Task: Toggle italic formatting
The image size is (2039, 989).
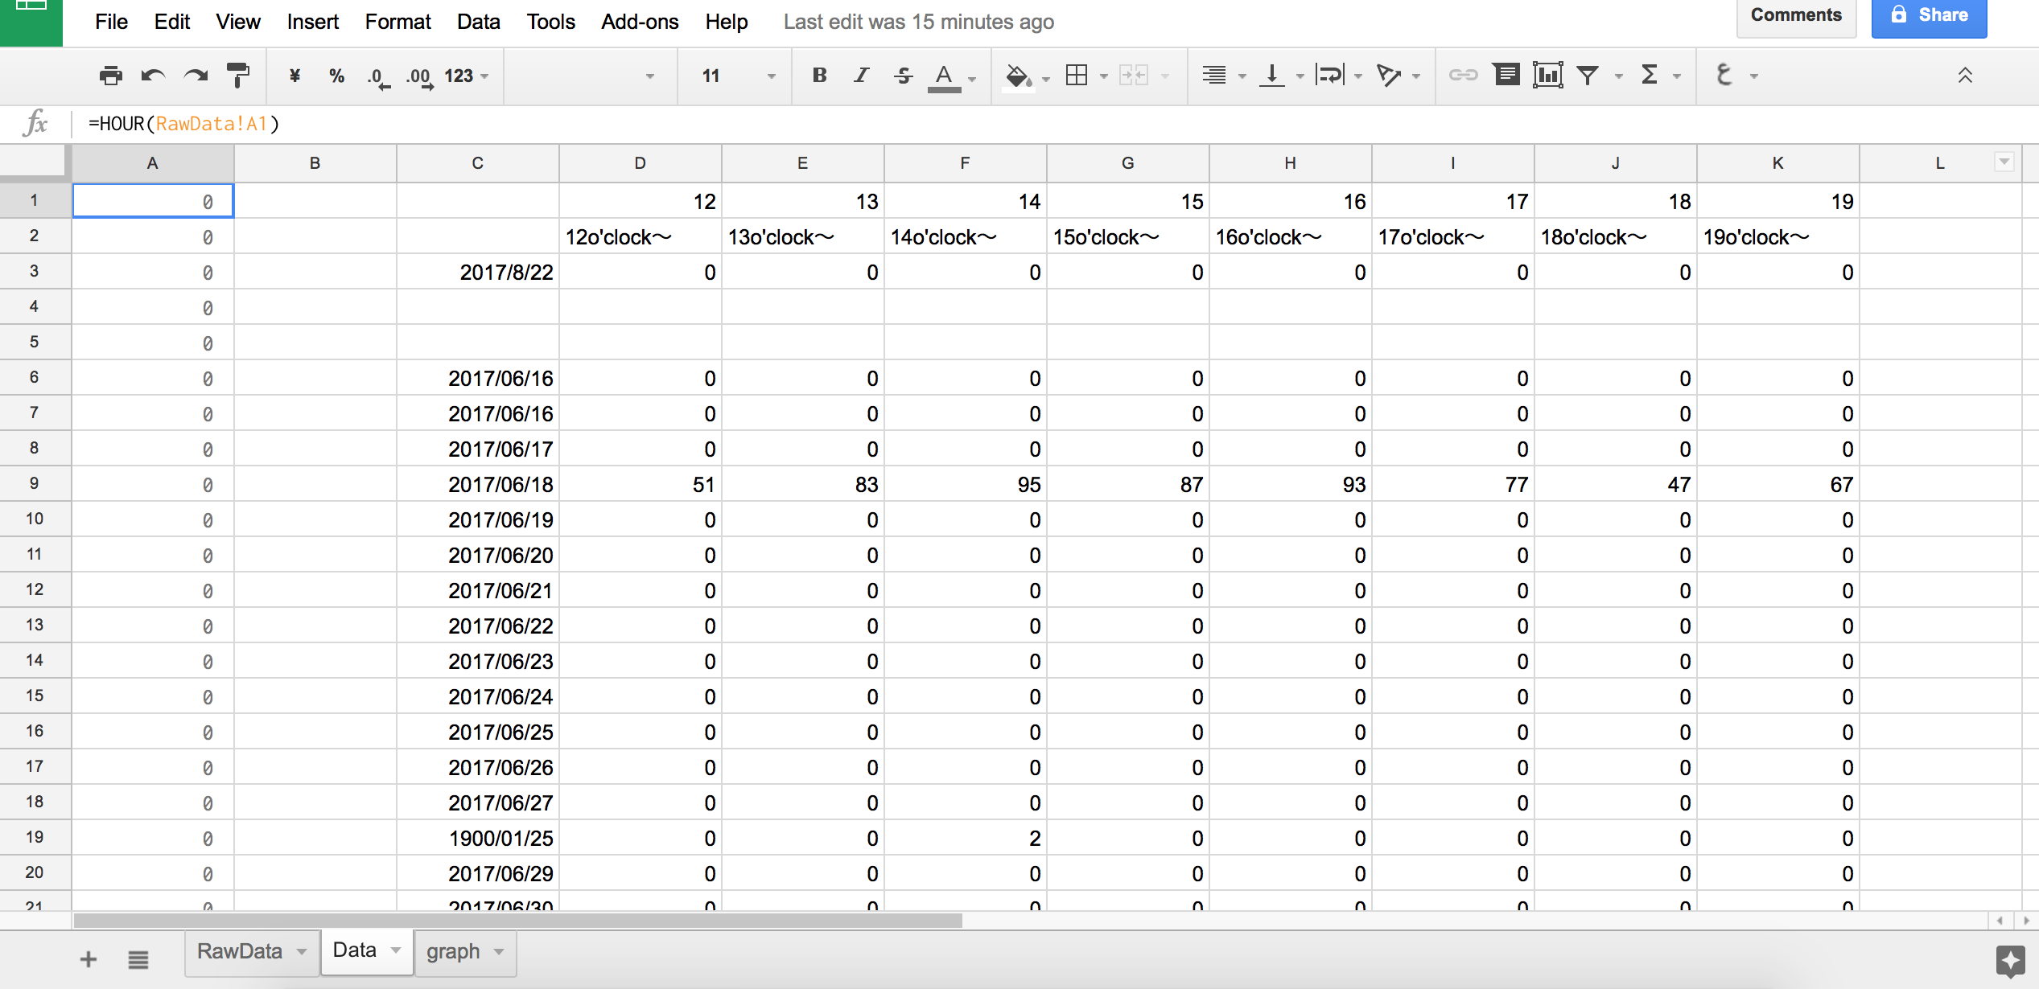Action: [x=861, y=75]
